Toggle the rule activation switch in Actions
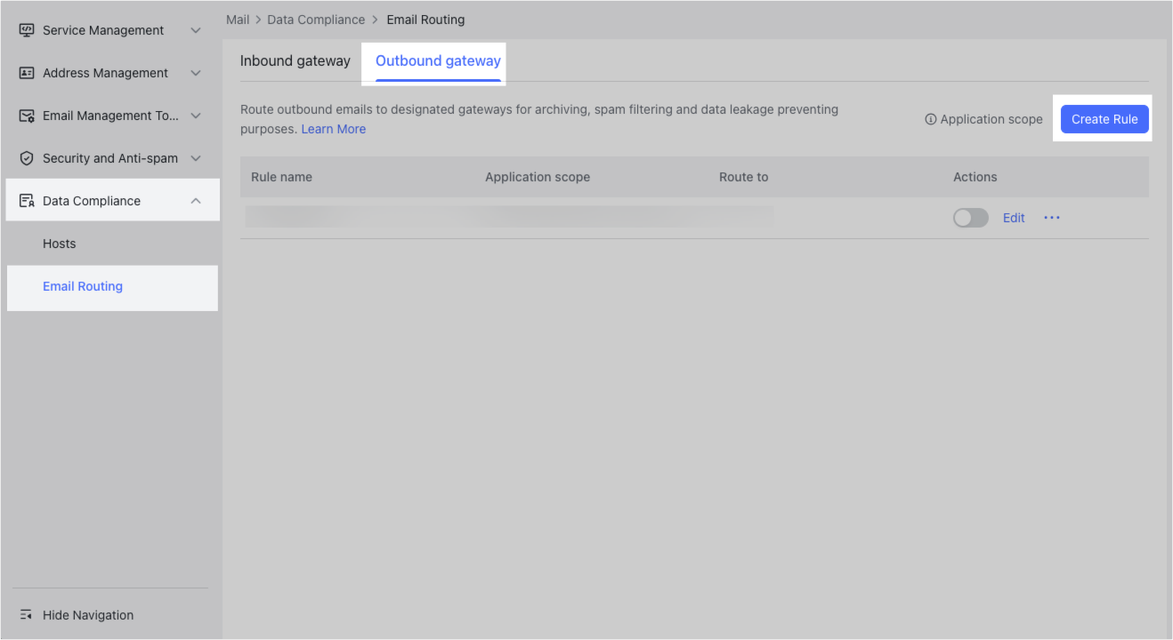Viewport: 1173px width, 640px height. point(970,217)
